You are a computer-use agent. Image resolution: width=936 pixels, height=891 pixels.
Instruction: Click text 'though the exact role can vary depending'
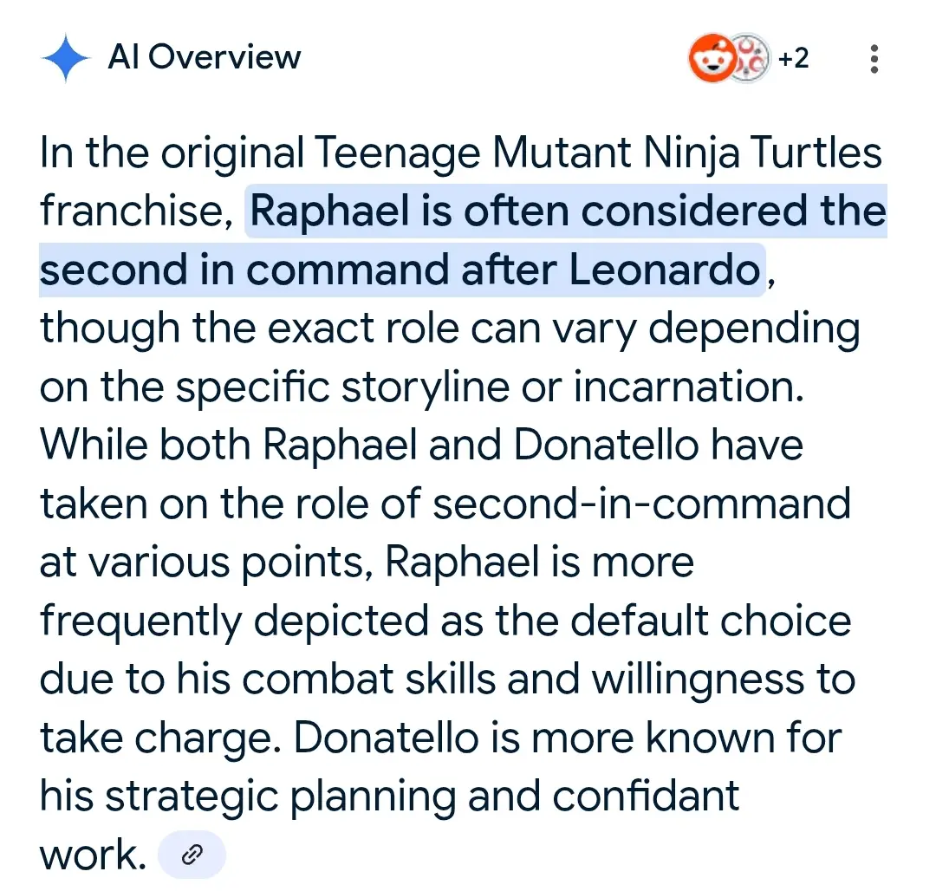[450, 328]
